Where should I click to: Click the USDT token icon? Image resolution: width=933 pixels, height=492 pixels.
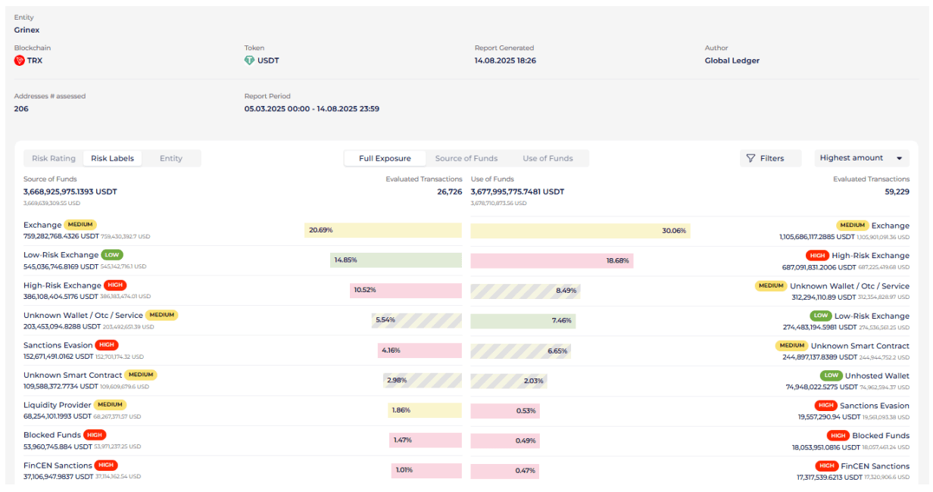tap(249, 61)
